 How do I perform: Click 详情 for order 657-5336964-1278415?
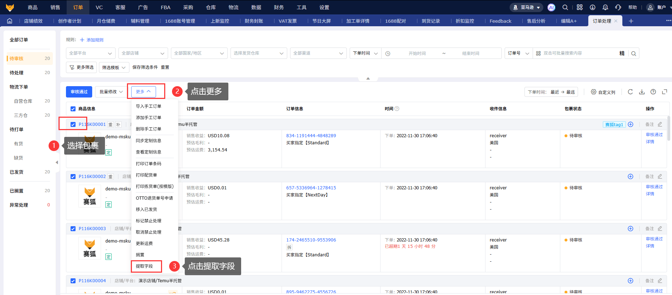pos(650,194)
